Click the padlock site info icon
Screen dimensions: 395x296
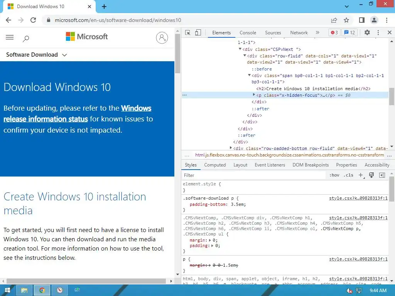tap(49, 20)
